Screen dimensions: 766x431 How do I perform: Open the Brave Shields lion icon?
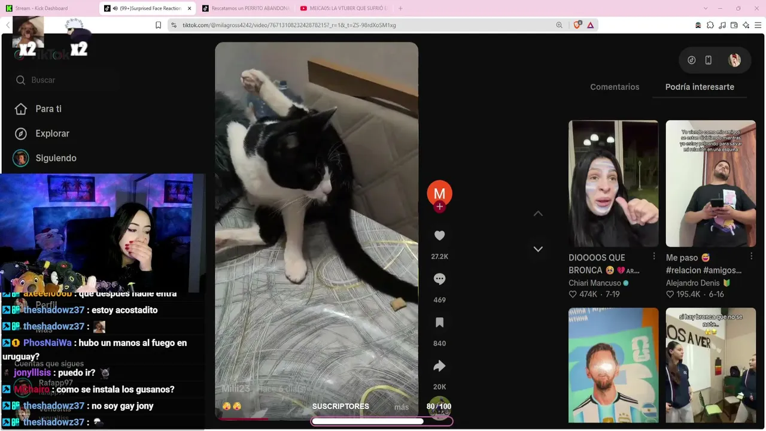pos(577,25)
